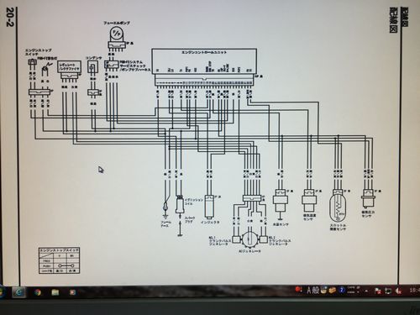420x315 pixels.
Task: Launch Google Chrome from the taskbar
Action: tap(38, 292)
